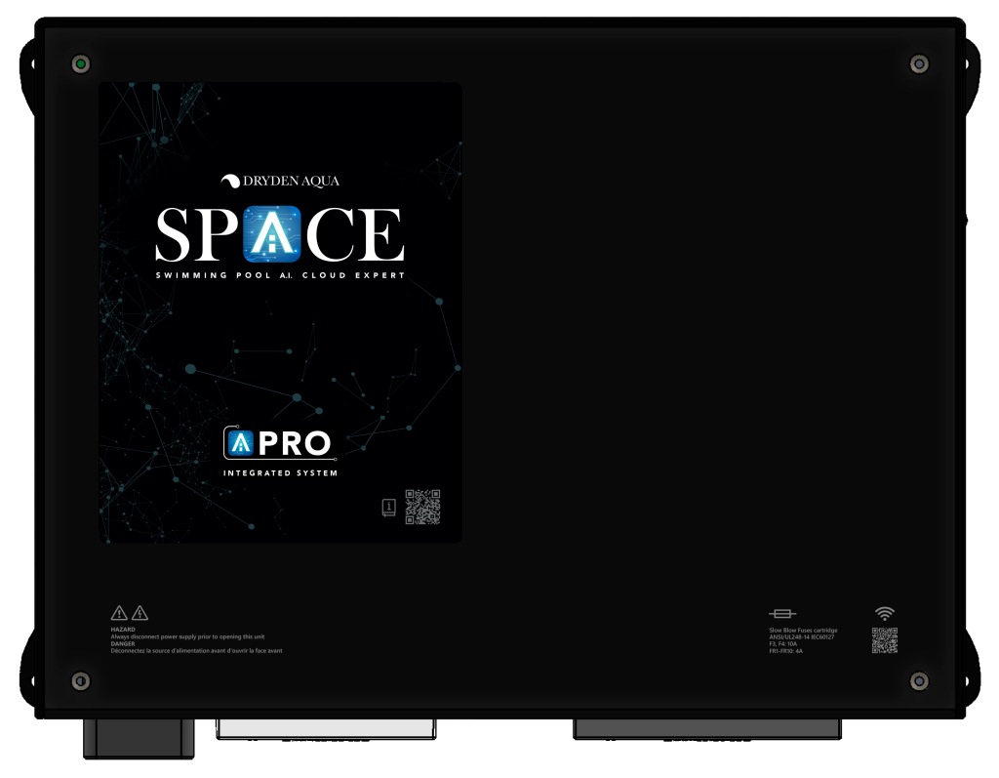999x778 pixels.
Task: Click the 'DANGER' heading
Action: [123, 644]
